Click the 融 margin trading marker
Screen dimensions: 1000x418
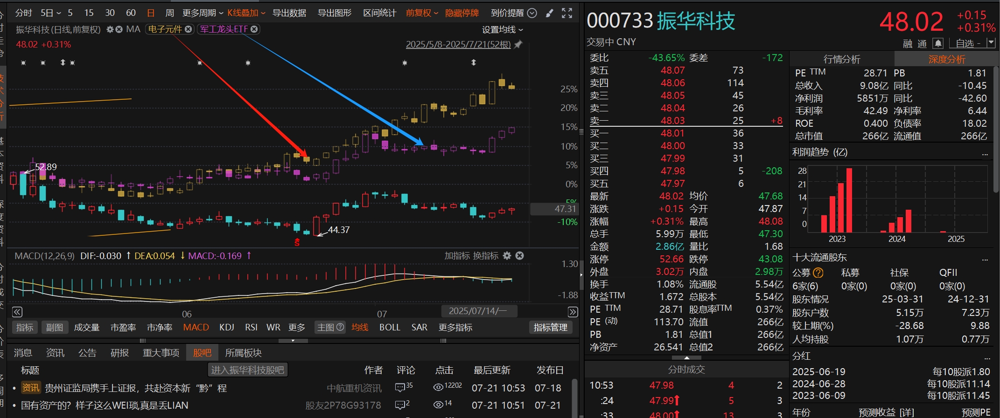pos(908,44)
